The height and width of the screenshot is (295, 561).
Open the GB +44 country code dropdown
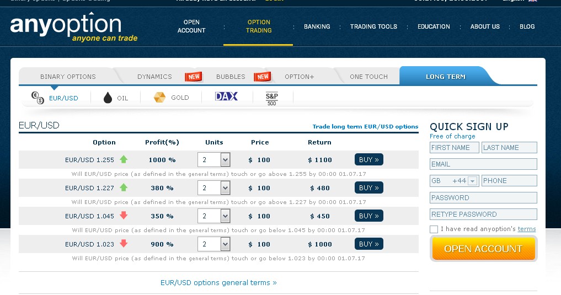454,181
